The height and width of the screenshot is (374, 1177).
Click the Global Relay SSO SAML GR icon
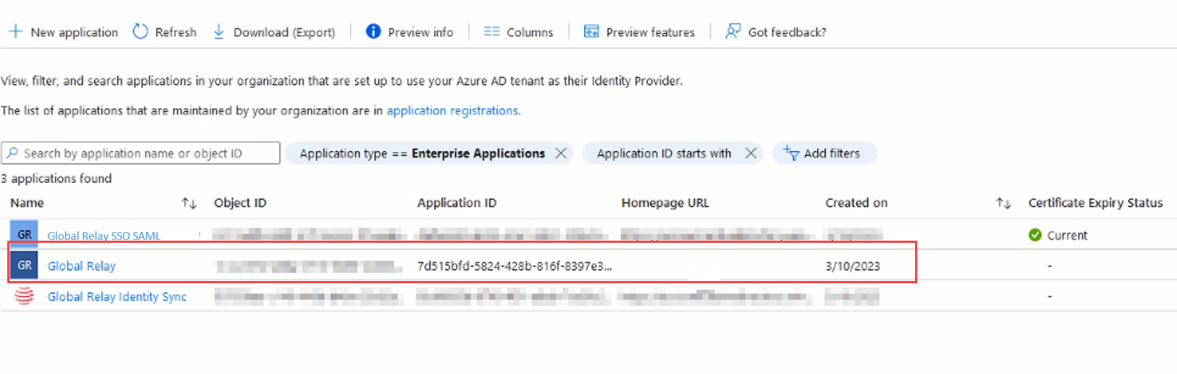coord(24,234)
